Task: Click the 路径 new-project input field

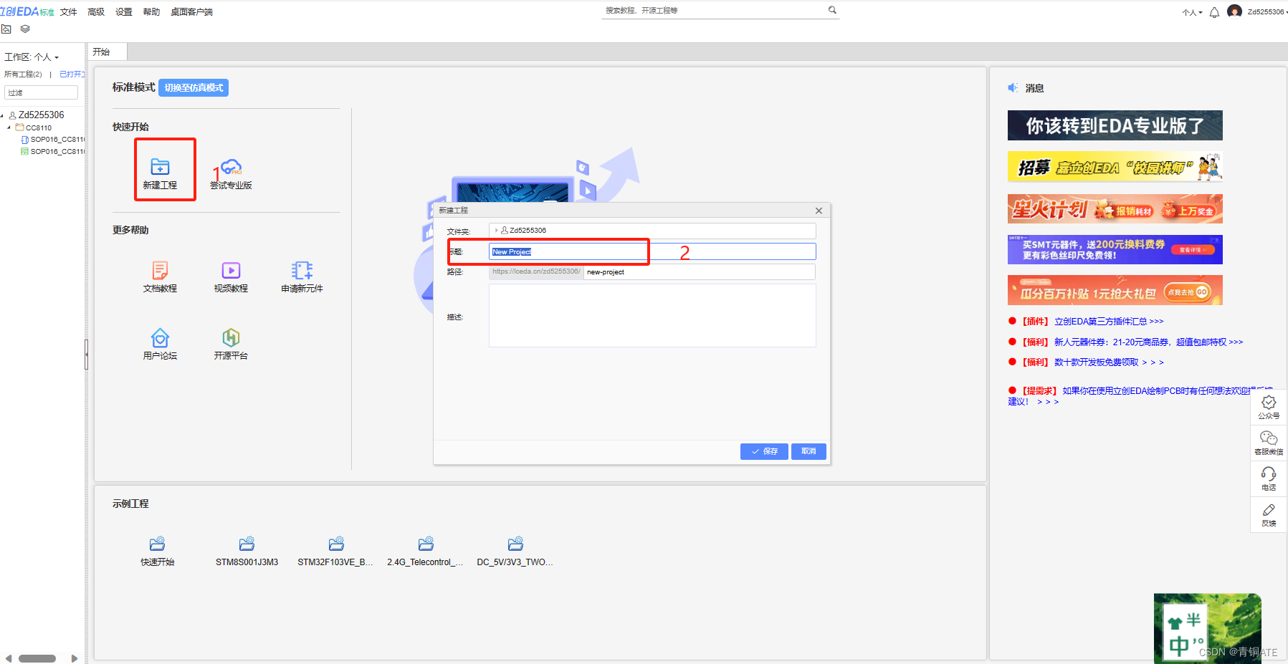Action: click(699, 272)
